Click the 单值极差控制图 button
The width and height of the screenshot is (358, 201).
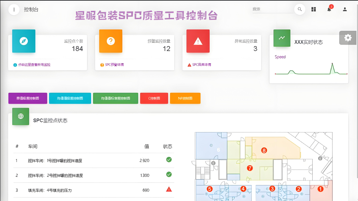pos(28,98)
